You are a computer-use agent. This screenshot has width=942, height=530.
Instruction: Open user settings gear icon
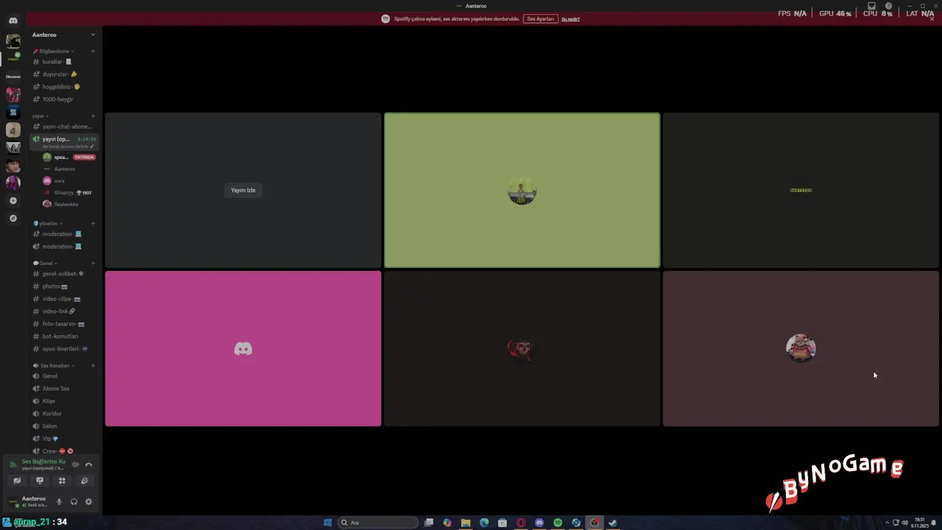pyautogui.click(x=88, y=502)
